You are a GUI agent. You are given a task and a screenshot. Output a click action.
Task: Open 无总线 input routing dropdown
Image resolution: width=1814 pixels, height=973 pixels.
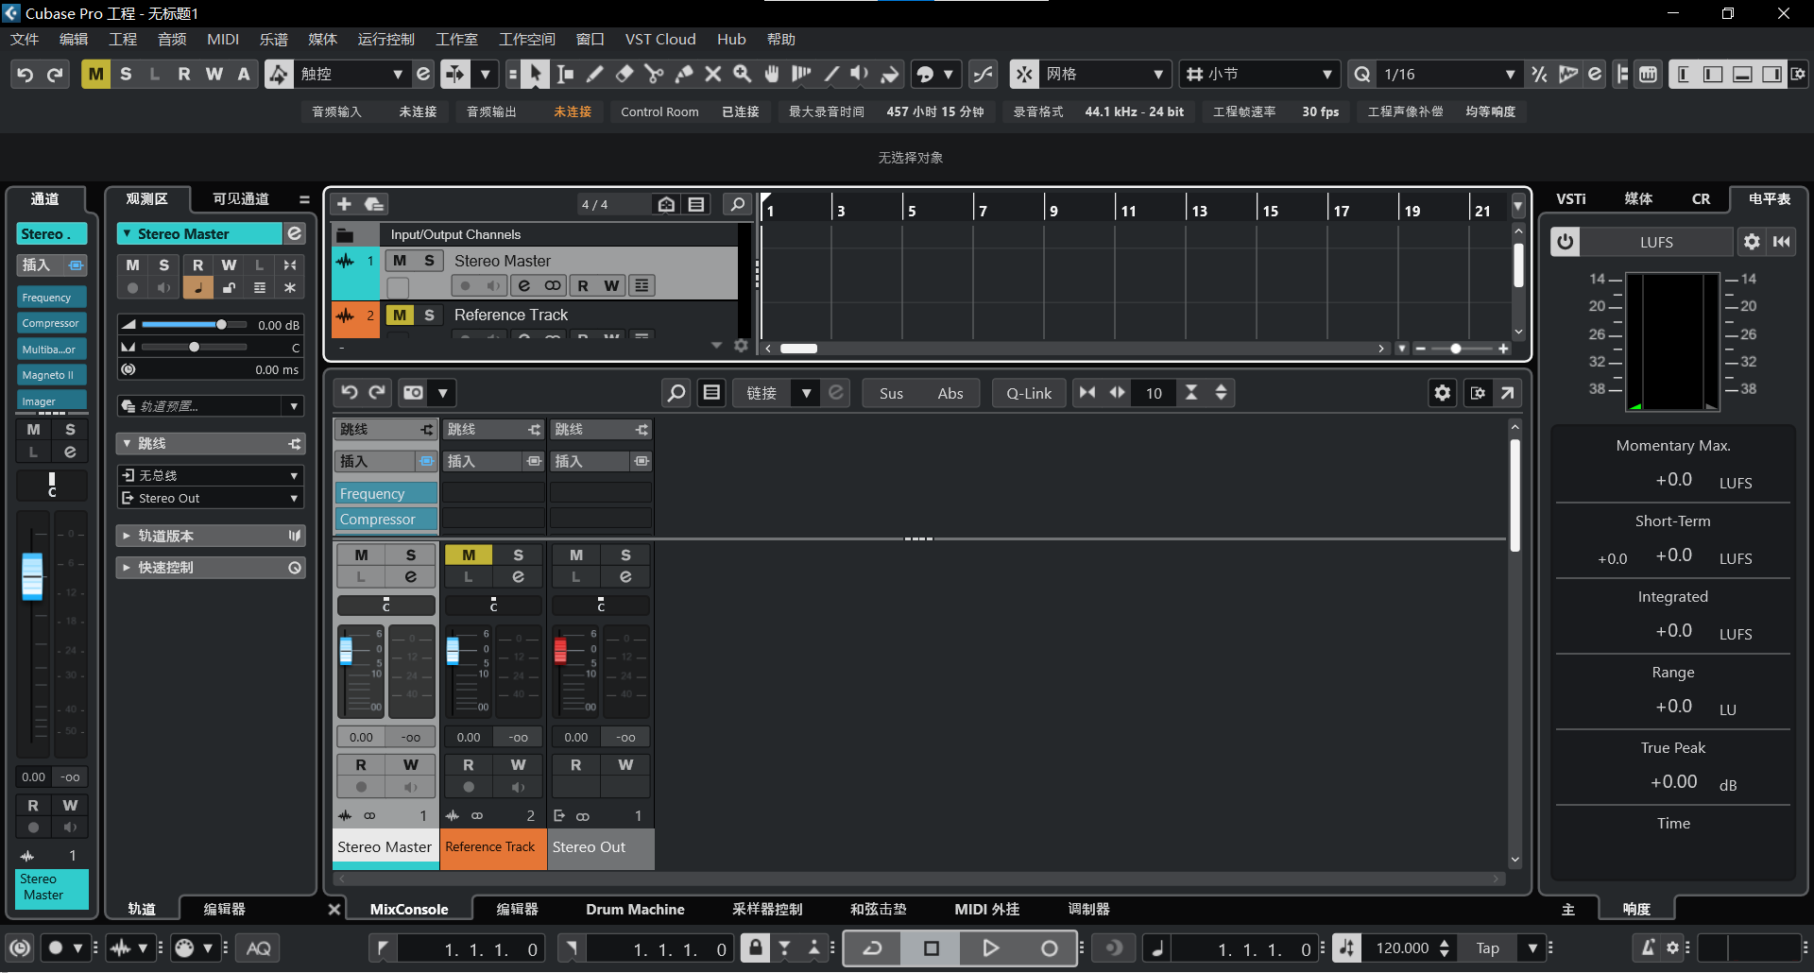pos(211,475)
